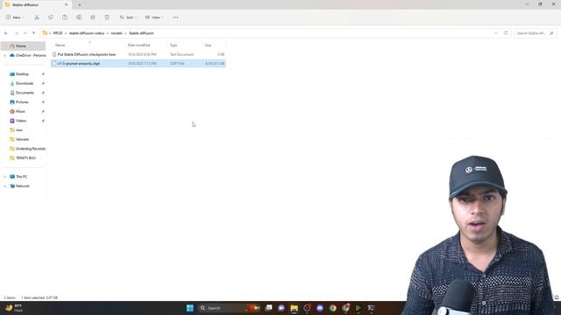The width and height of the screenshot is (561, 315).
Task: Expand the OneDrive - Personal tree node
Action: point(4,55)
